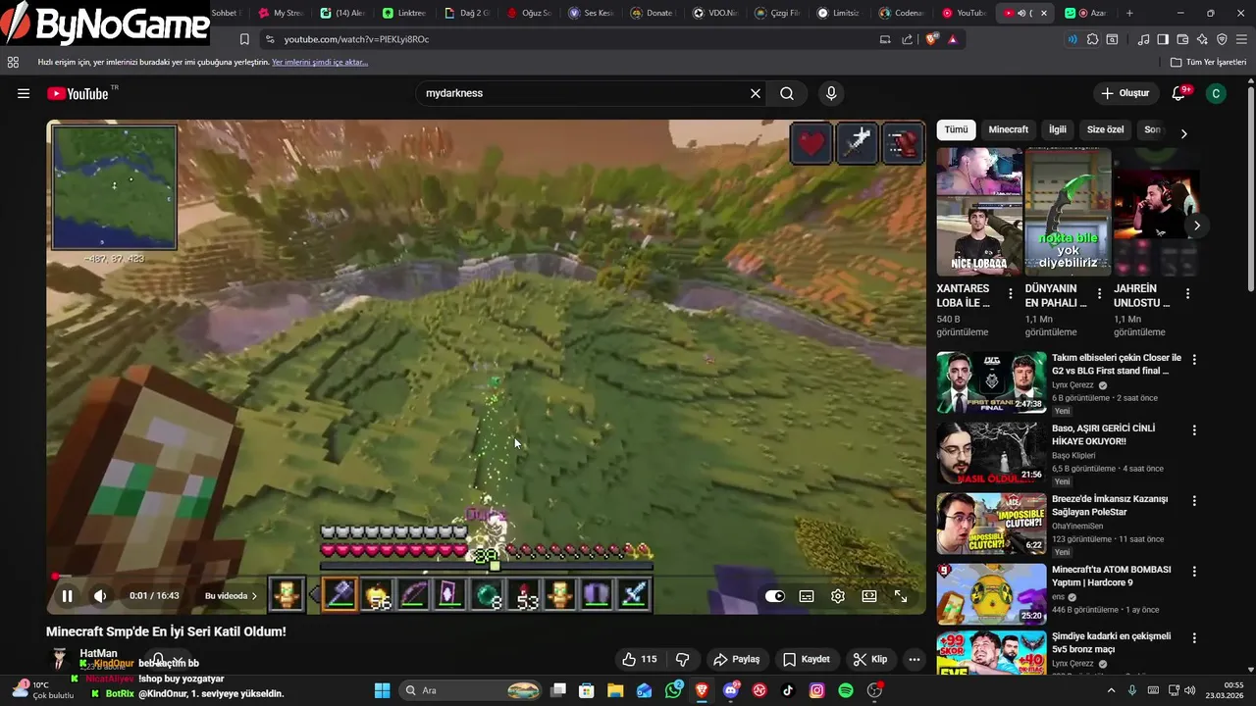Click 'Yer imlerini şimdi içe aktar' link
The height and width of the screenshot is (706, 1256).
[320, 62]
